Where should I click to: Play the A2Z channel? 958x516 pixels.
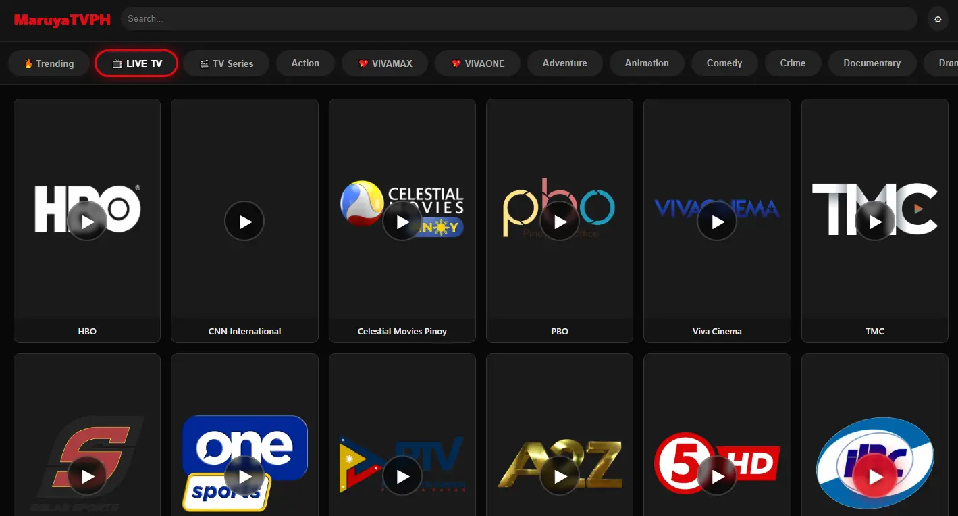[560, 476]
